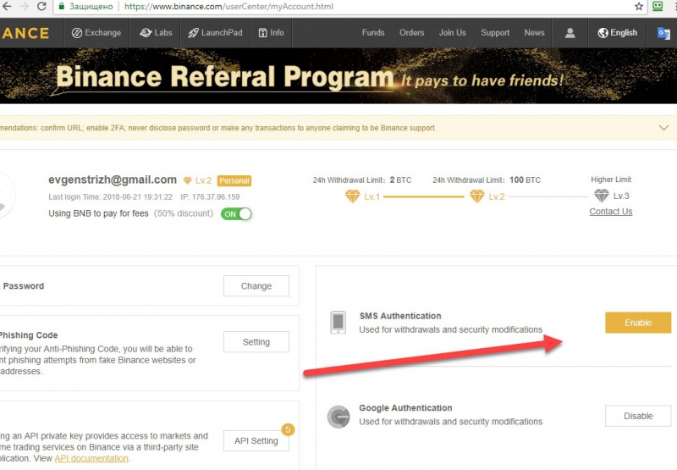
Task: Click the green padlock security icon
Action: tap(62, 7)
